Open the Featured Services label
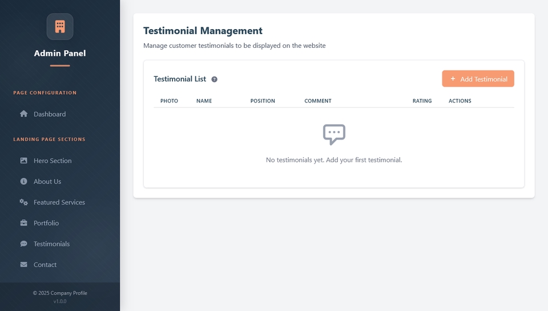 pyautogui.click(x=59, y=202)
